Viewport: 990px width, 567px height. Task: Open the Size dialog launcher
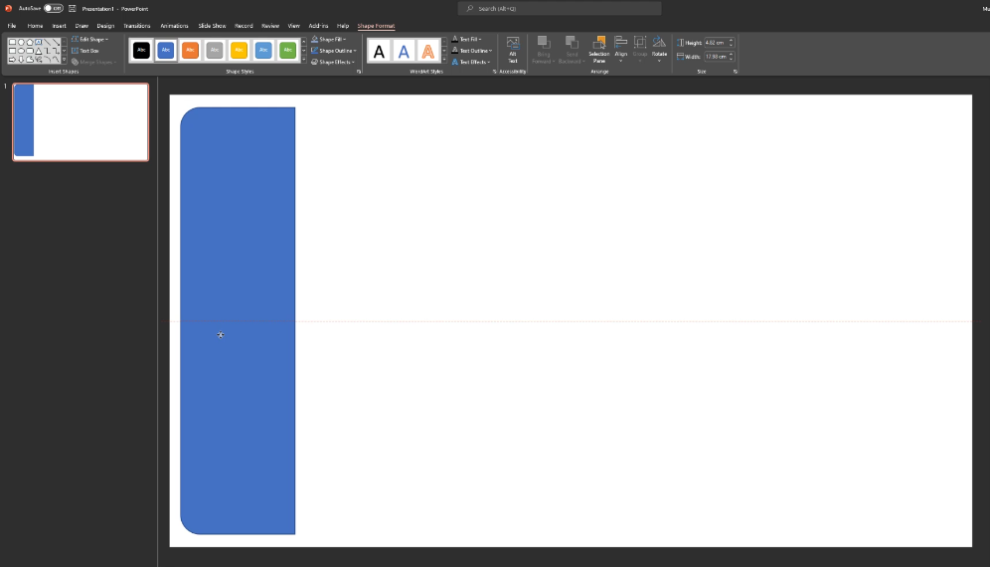click(x=735, y=72)
